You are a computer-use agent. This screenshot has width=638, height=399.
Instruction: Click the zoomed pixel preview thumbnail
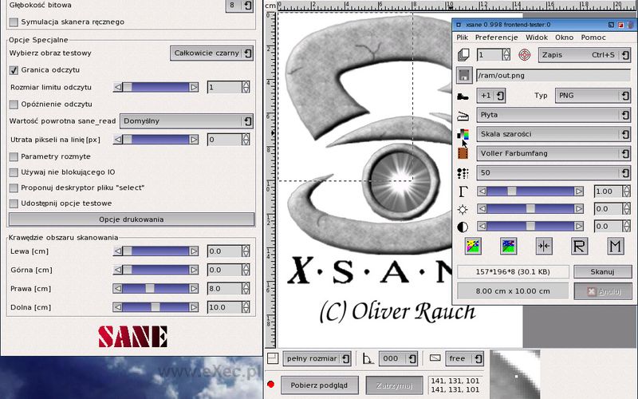pyautogui.click(x=515, y=374)
